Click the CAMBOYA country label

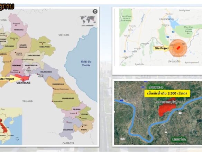click(68, 143)
